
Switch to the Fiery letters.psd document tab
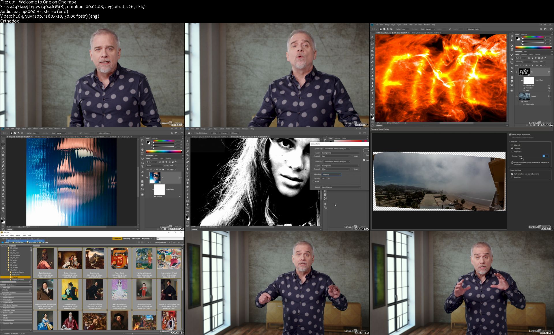426,33
